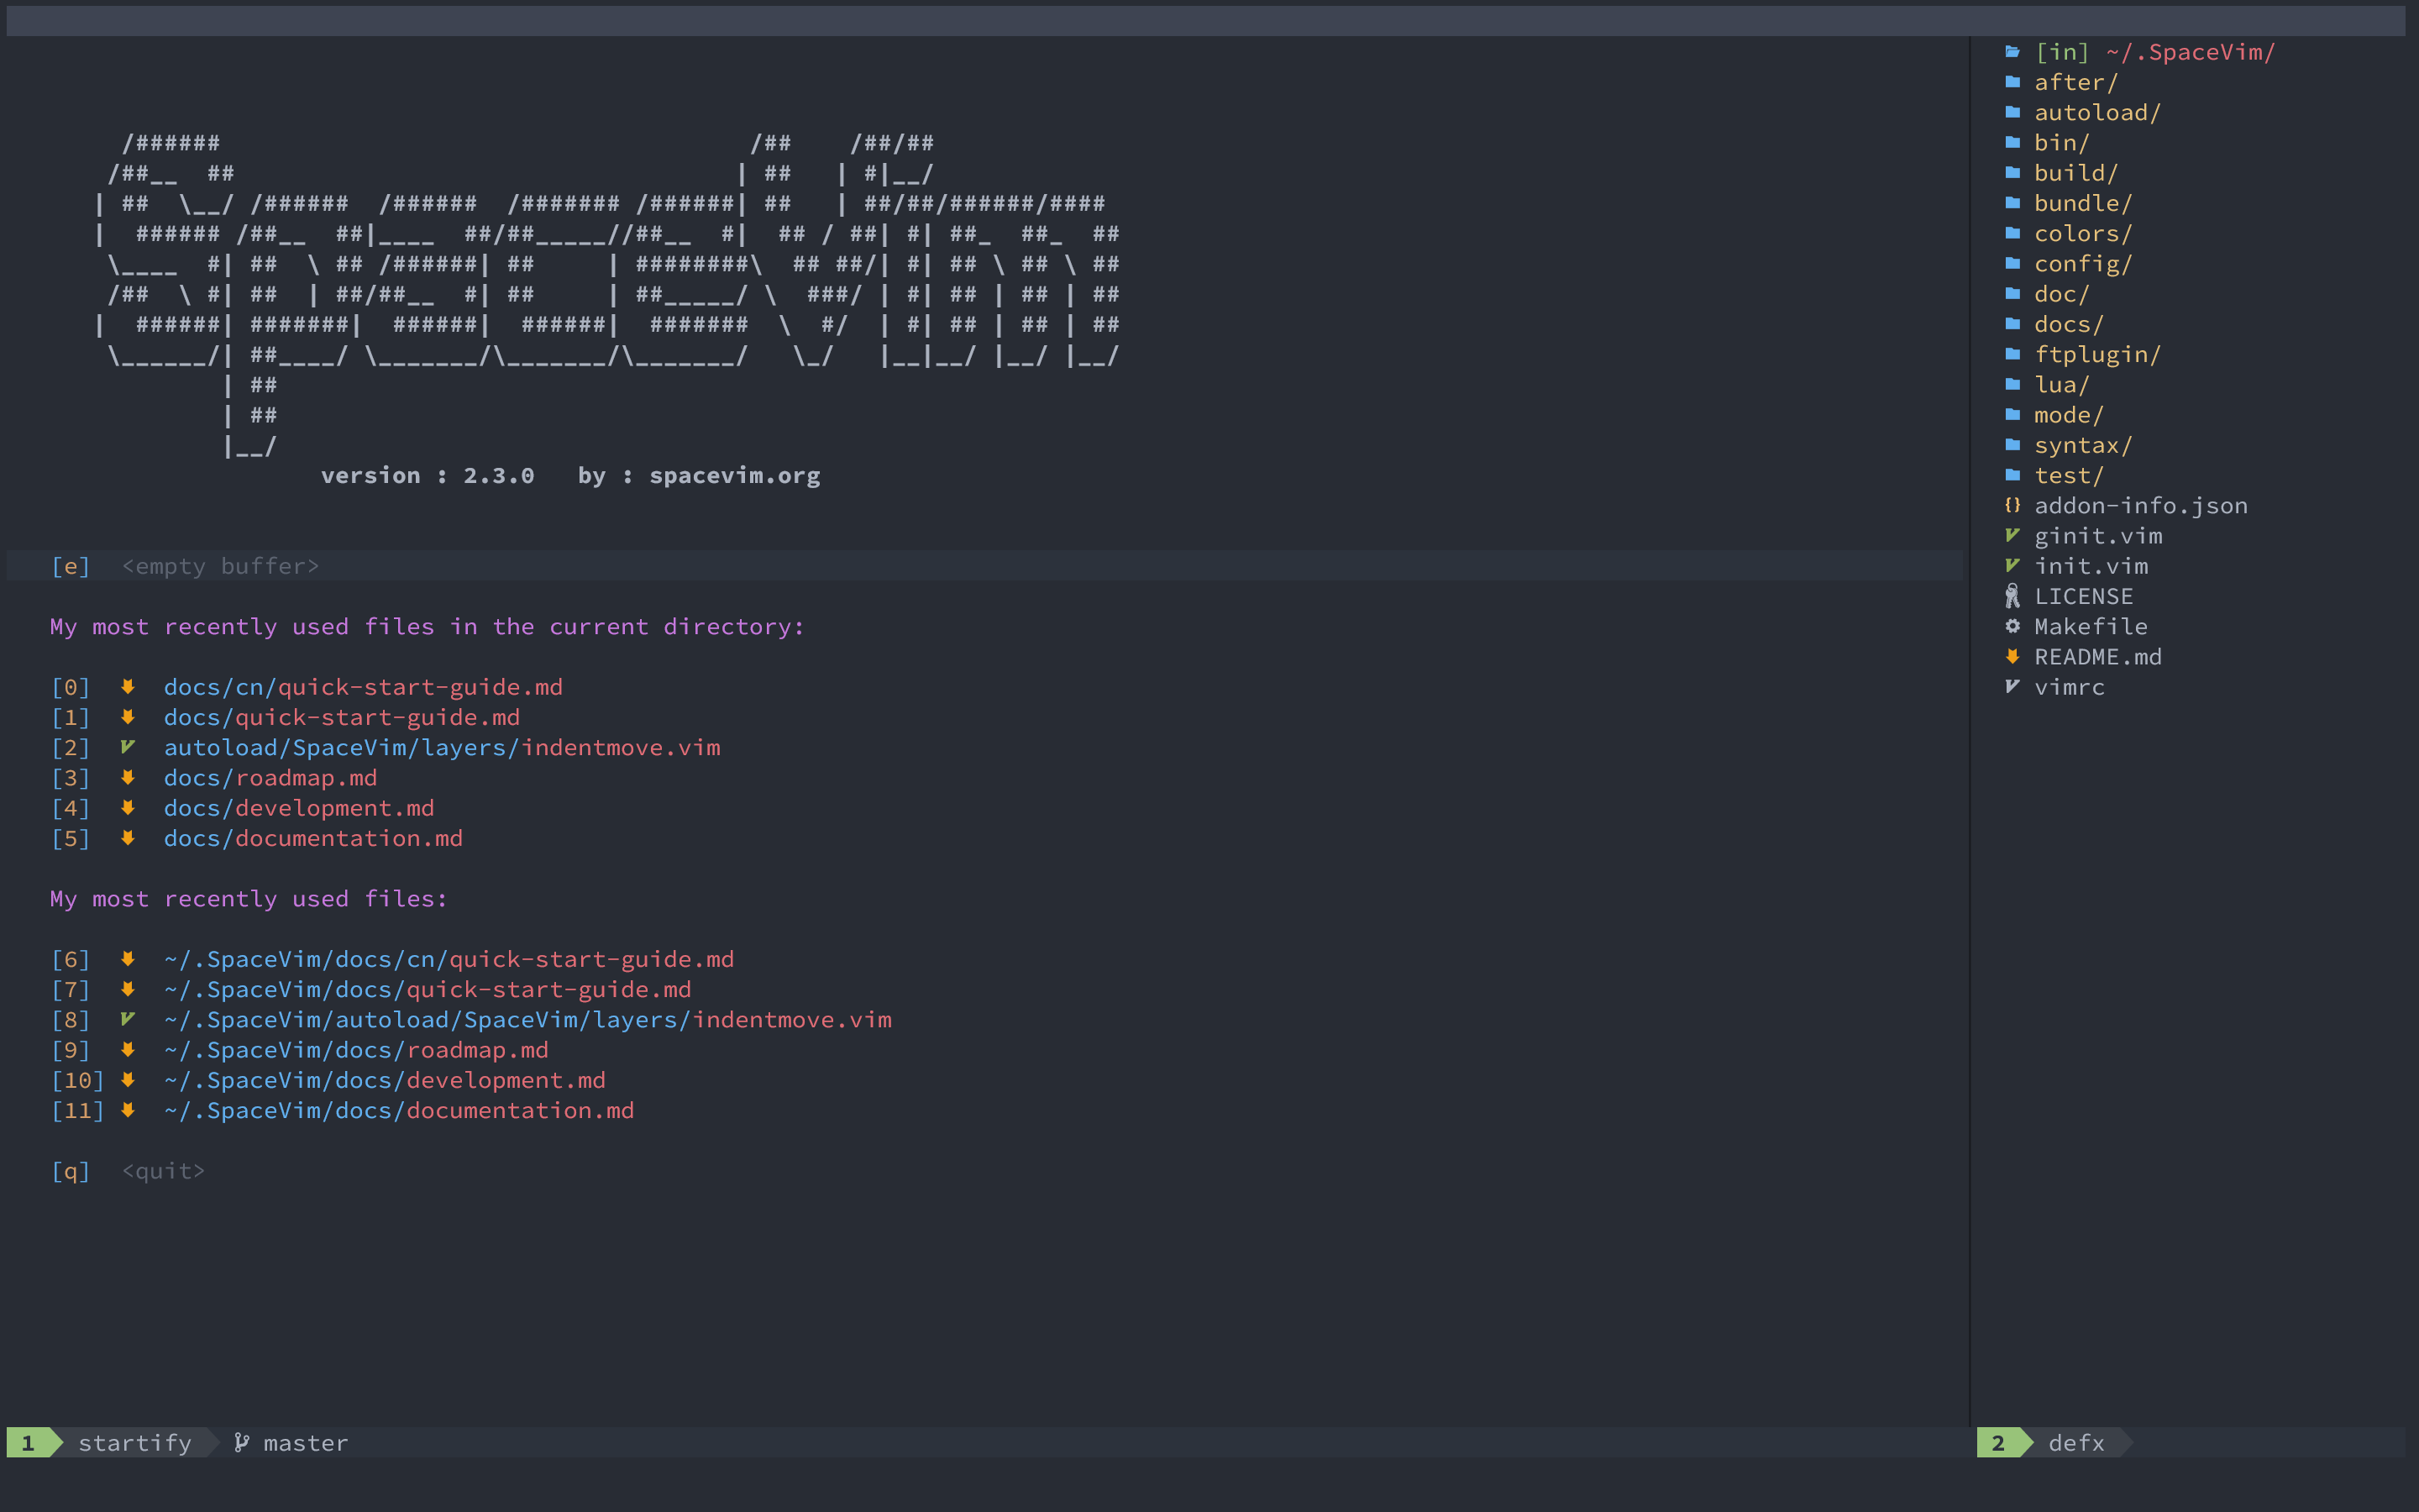Open docs/cn/quick-start-guide.md entry [0]
Image resolution: width=2419 pixels, height=1512 pixels.
coord(363,687)
